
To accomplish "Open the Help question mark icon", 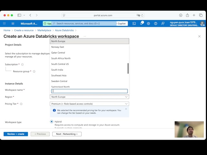I will (x=156, y=24).
